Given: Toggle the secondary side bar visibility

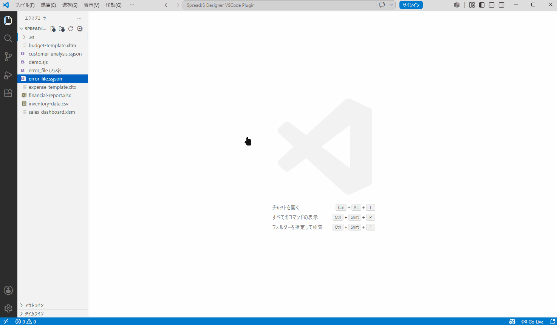Looking at the screenshot, I should click(x=501, y=5).
